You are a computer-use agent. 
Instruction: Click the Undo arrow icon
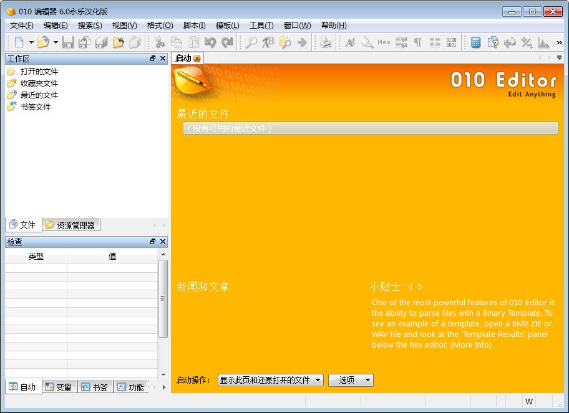tap(210, 42)
